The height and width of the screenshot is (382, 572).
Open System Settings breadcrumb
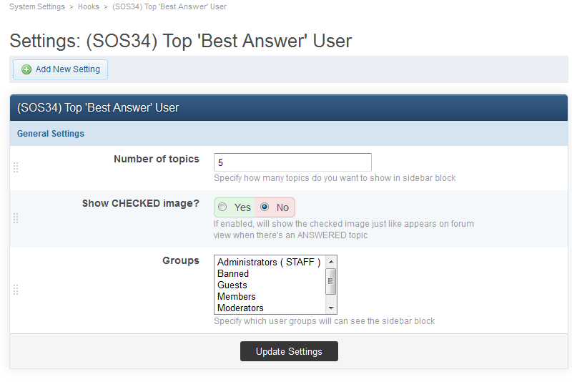(36, 6)
